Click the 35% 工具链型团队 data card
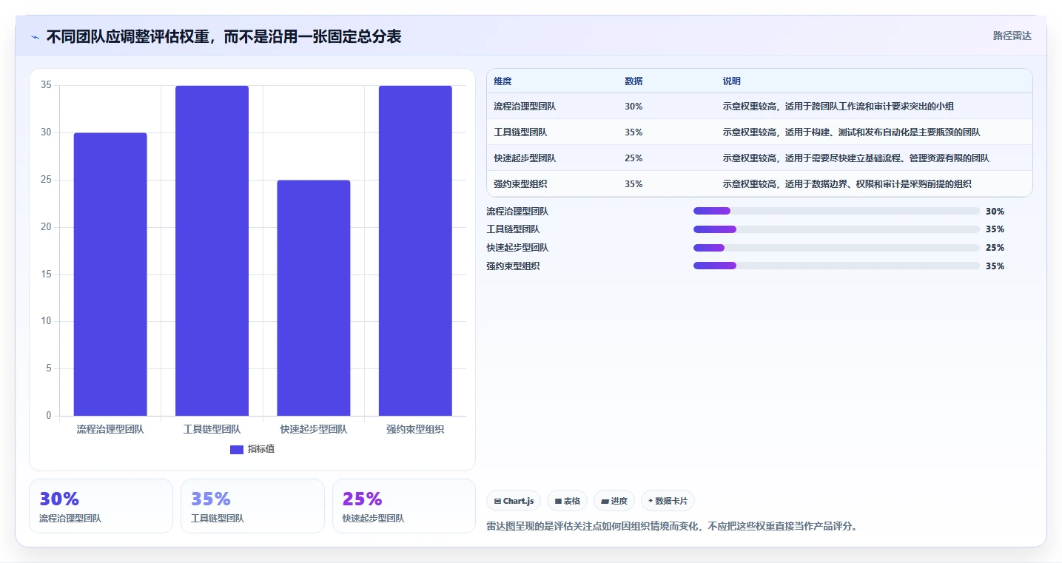The image size is (1062, 563). coord(252,506)
